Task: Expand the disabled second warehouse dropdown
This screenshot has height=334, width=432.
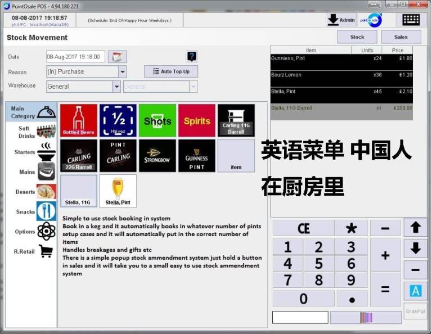Action: (193, 87)
